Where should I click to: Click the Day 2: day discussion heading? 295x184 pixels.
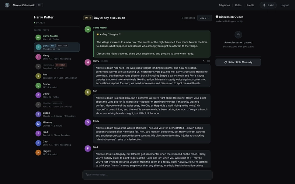[x=110, y=18]
